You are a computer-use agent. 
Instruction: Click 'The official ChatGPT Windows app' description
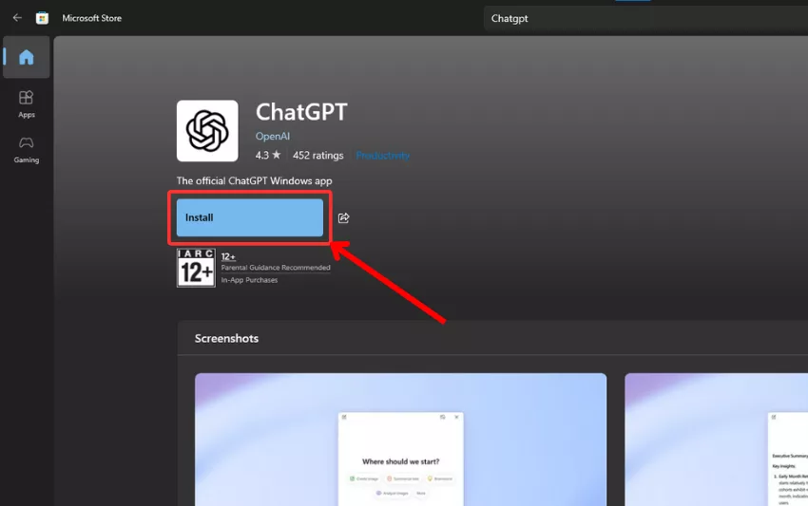point(254,180)
